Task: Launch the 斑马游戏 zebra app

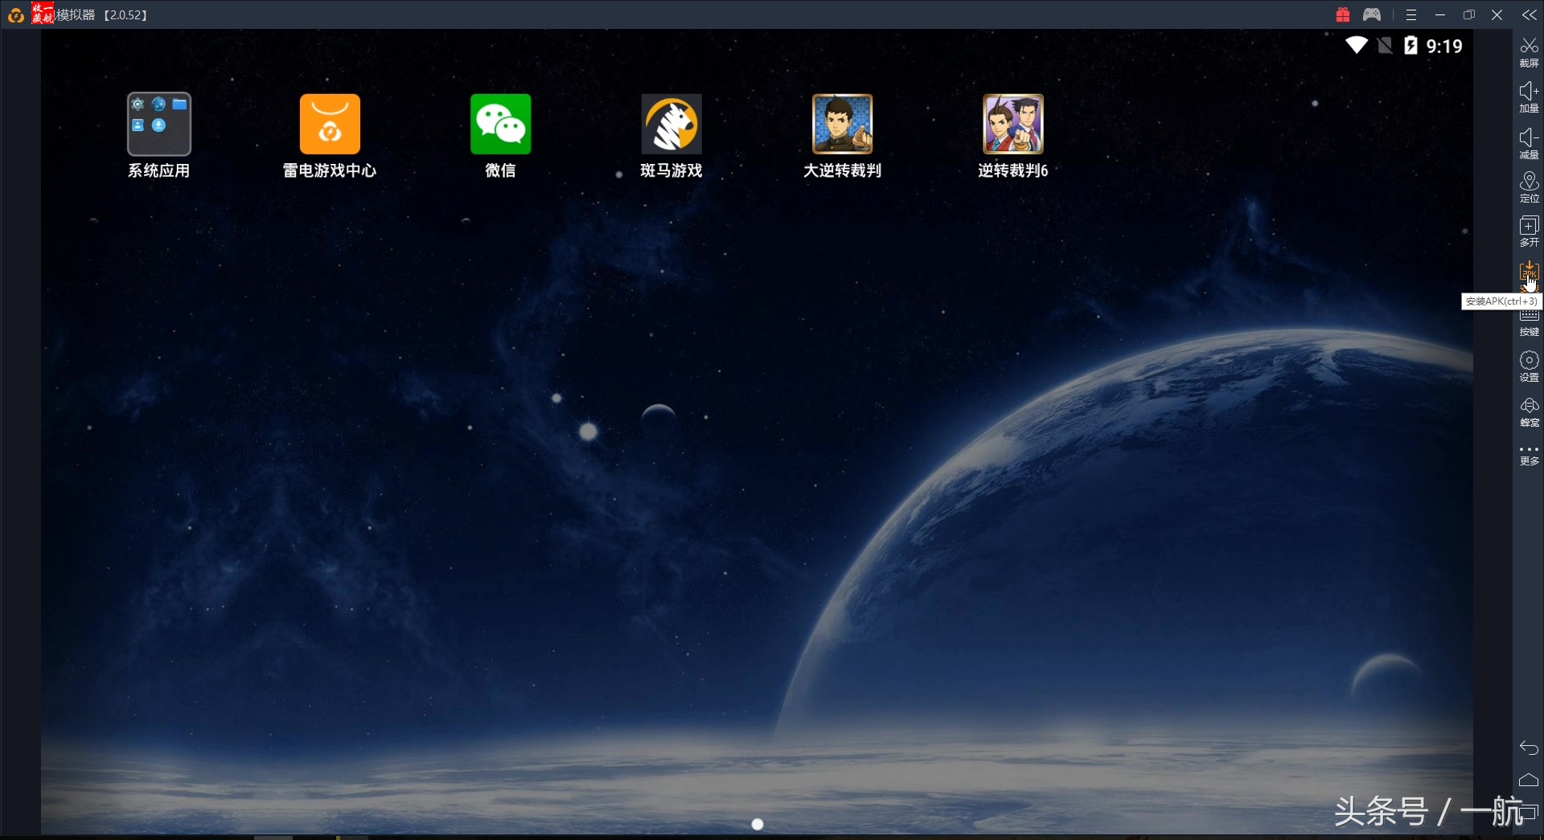Action: pyautogui.click(x=671, y=125)
